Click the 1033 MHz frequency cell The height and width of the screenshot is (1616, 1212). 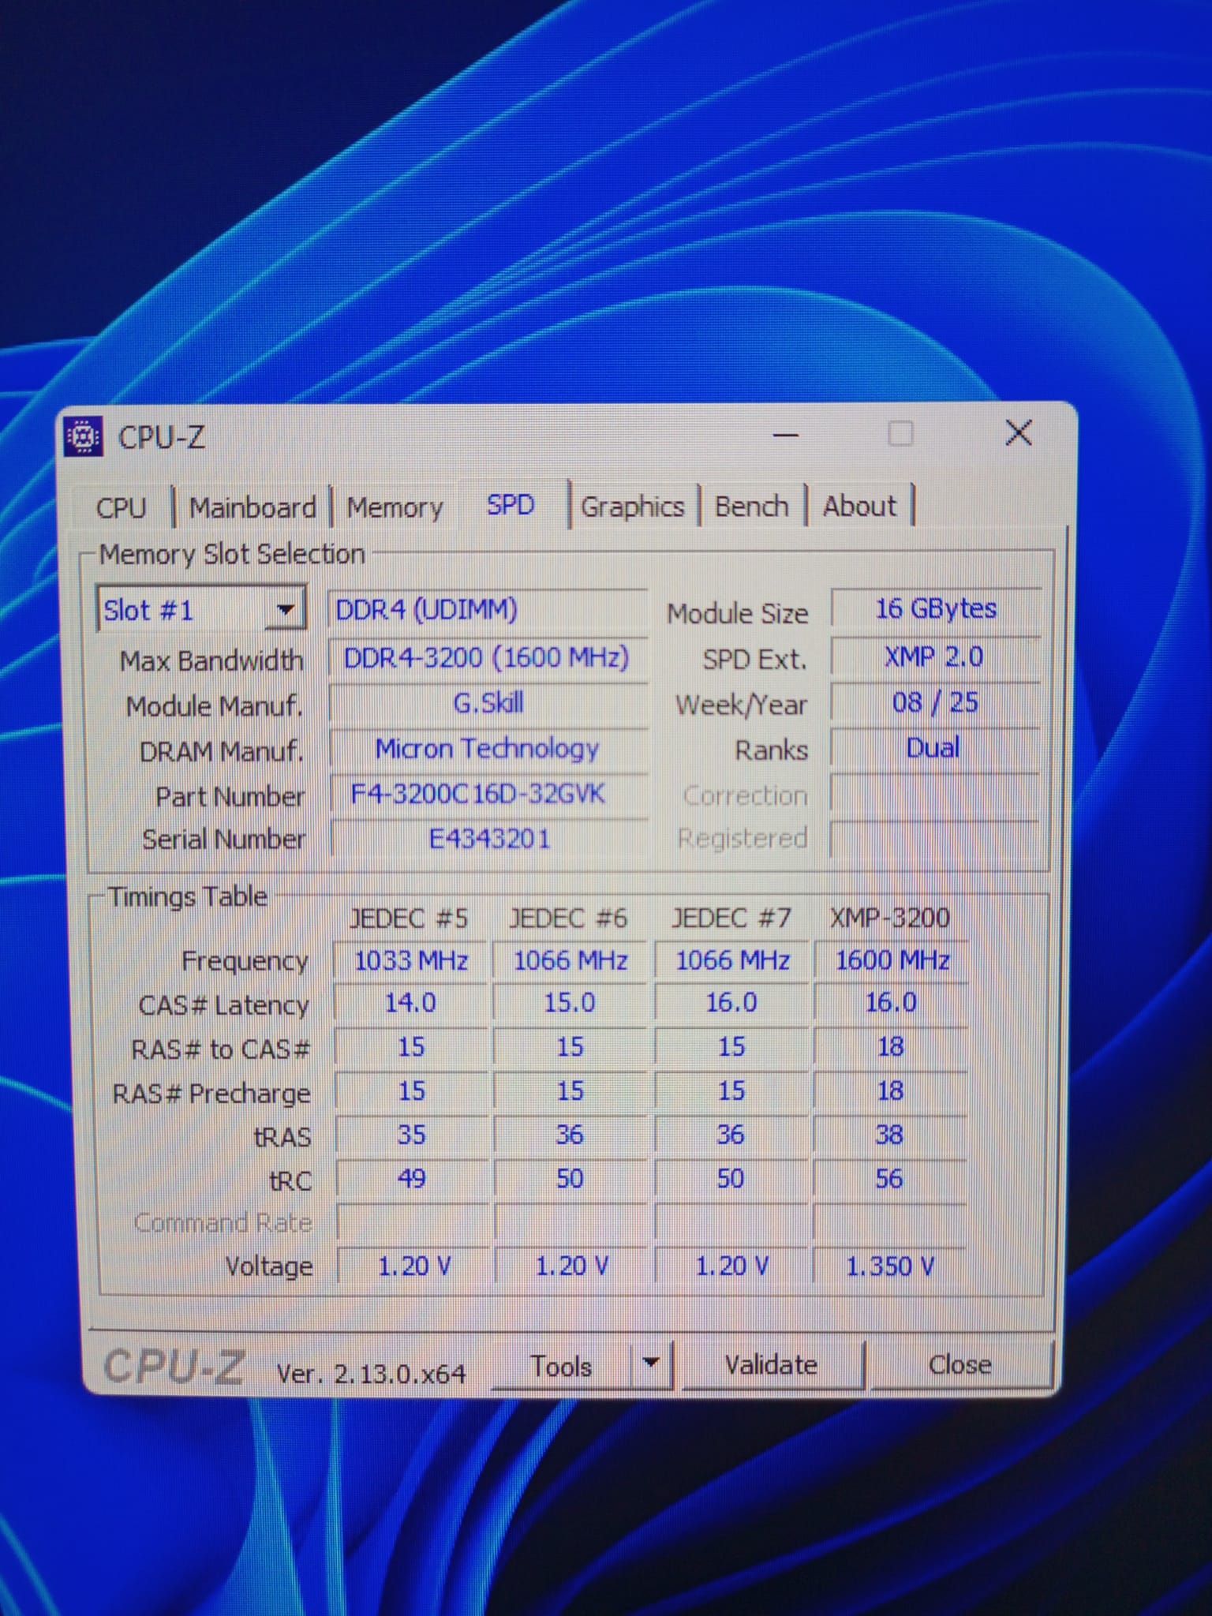pos(410,960)
